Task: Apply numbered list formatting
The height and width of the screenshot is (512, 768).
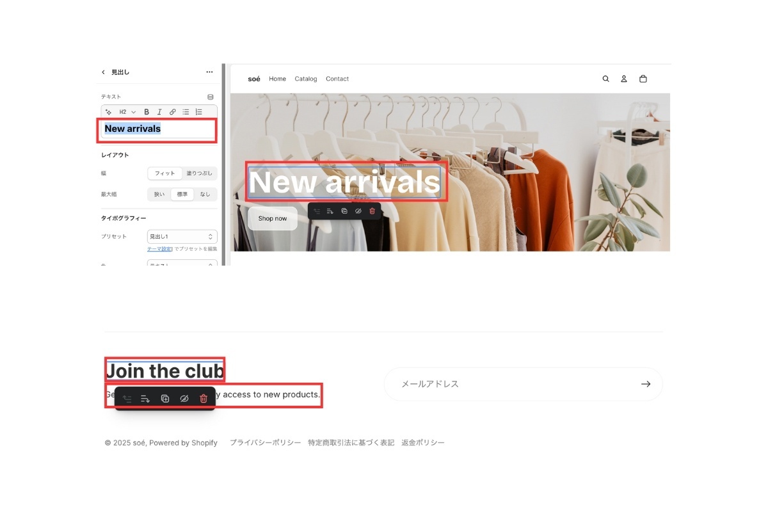Action: tap(199, 112)
